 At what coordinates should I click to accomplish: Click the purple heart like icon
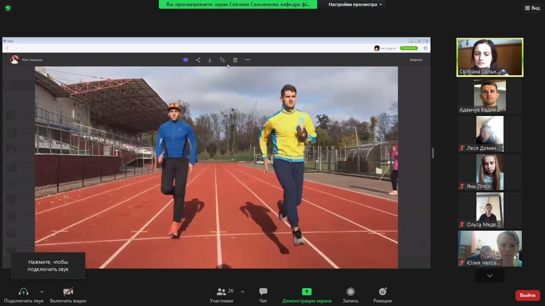186,60
